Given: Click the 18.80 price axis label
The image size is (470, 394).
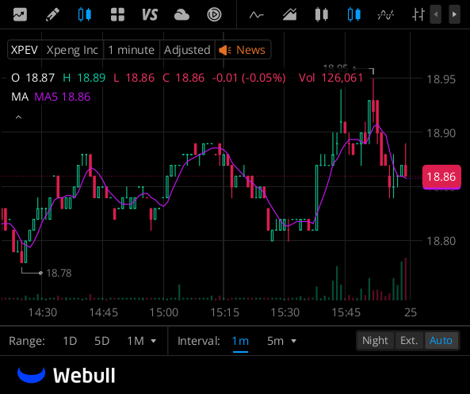Looking at the screenshot, I should (441, 241).
